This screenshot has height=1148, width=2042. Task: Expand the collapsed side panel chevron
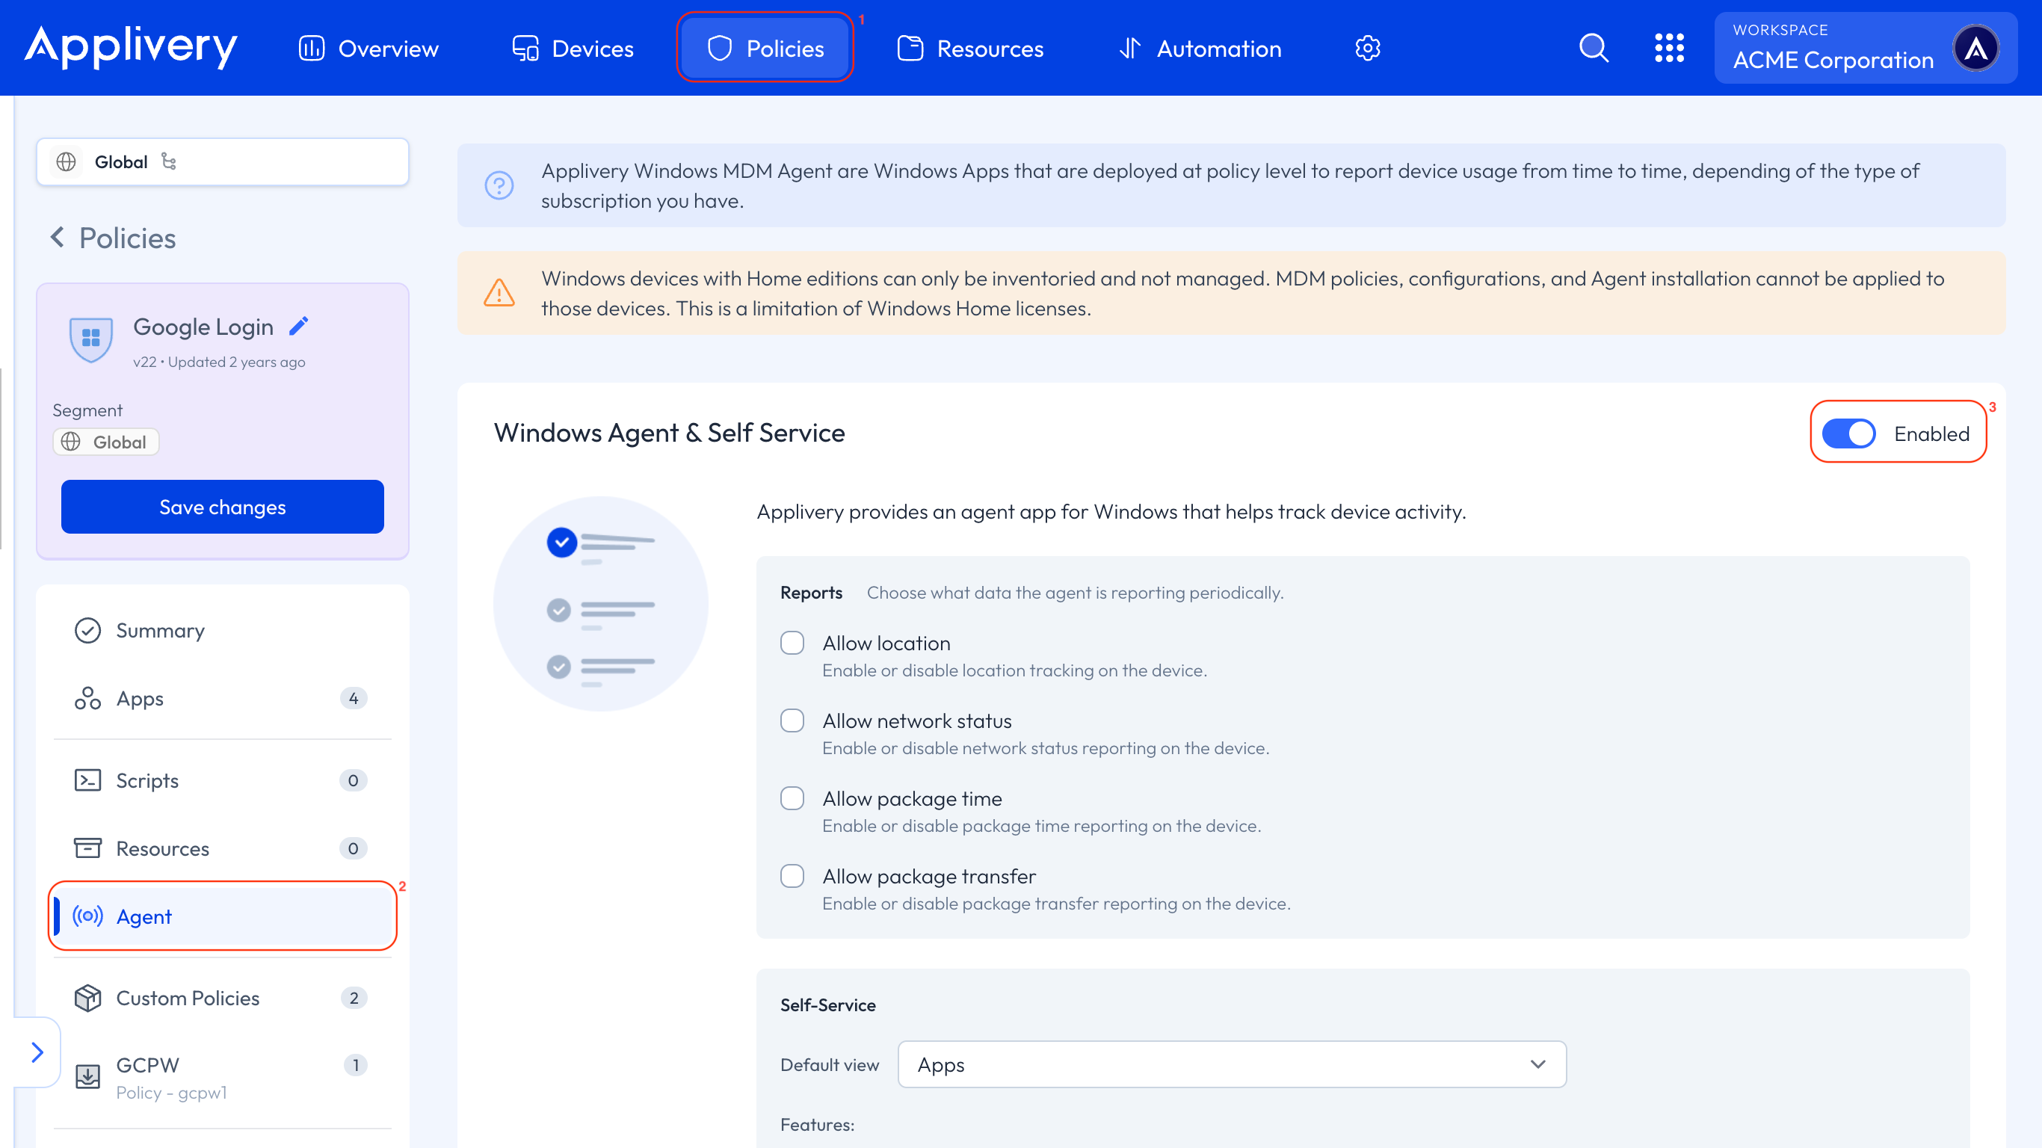37,1052
